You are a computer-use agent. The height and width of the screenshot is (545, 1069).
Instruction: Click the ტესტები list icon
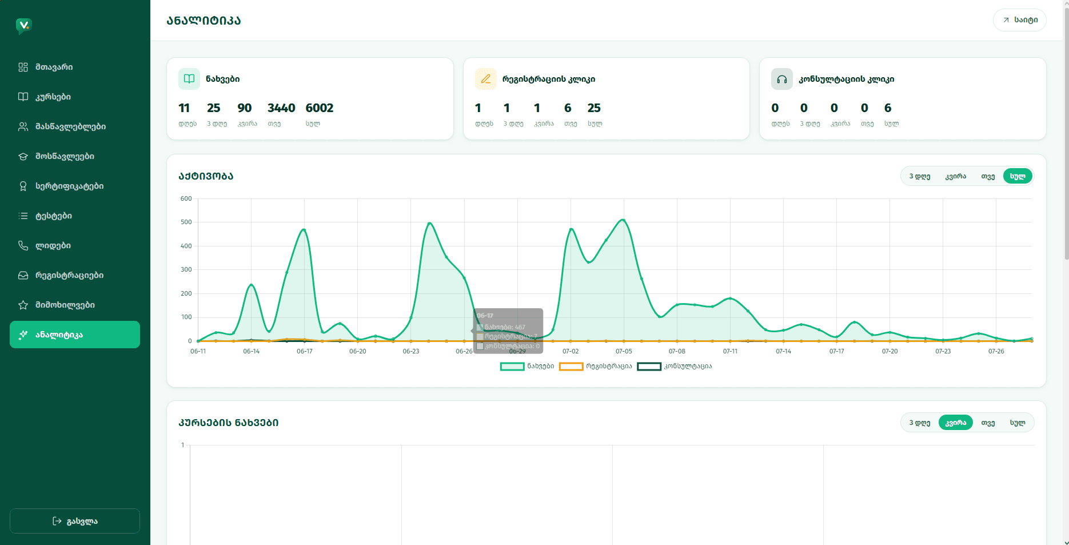(23, 216)
